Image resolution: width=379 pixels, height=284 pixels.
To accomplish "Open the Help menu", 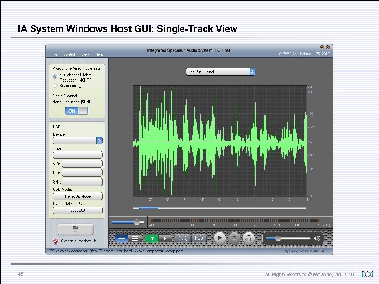I will click(100, 54).
